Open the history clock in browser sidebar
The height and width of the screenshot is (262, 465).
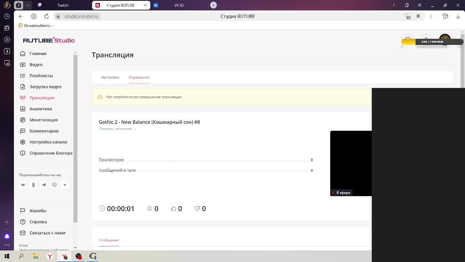[7, 16]
